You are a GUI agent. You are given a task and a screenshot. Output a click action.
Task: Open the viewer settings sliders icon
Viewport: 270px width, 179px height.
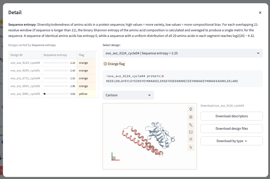click(x=191, y=139)
